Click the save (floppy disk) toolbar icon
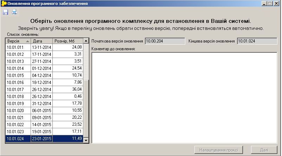 5,12
